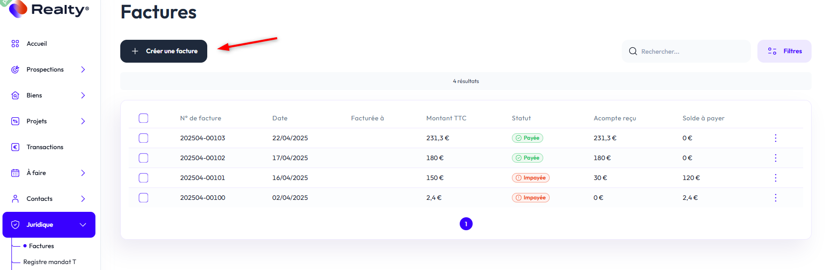
Task: Click the Juridique shield icon
Action: 15,225
